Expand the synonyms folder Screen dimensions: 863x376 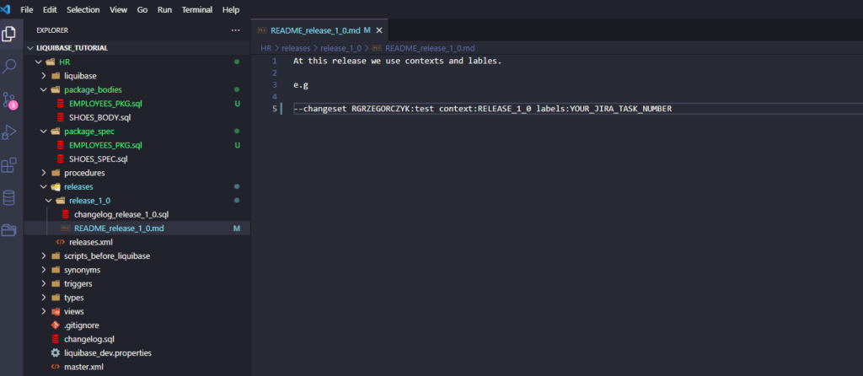click(x=137, y=270)
